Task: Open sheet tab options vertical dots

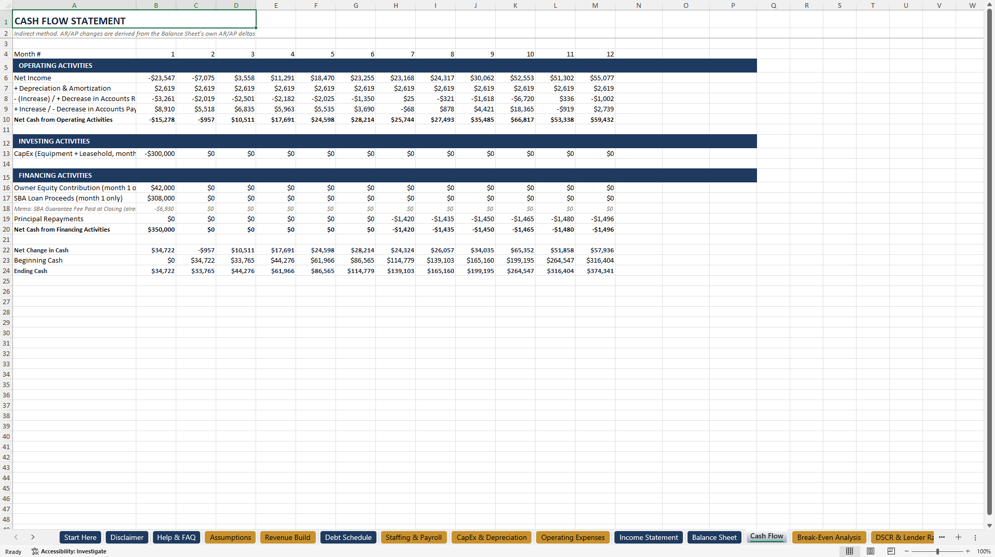Action: pos(975,538)
